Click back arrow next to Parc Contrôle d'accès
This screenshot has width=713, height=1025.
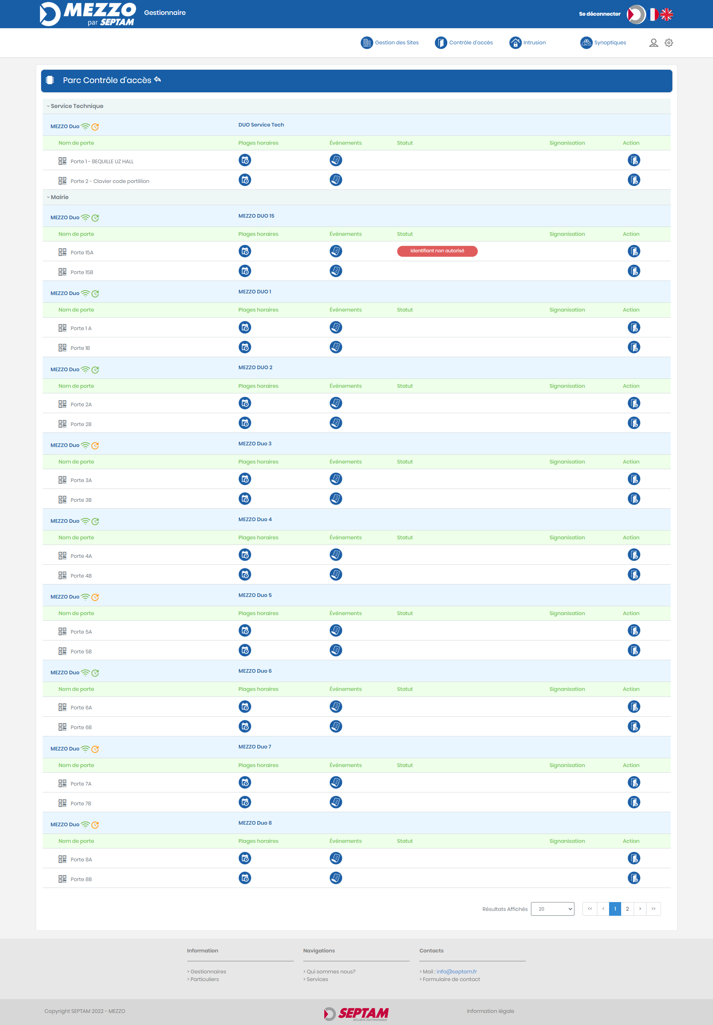pyautogui.click(x=158, y=80)
